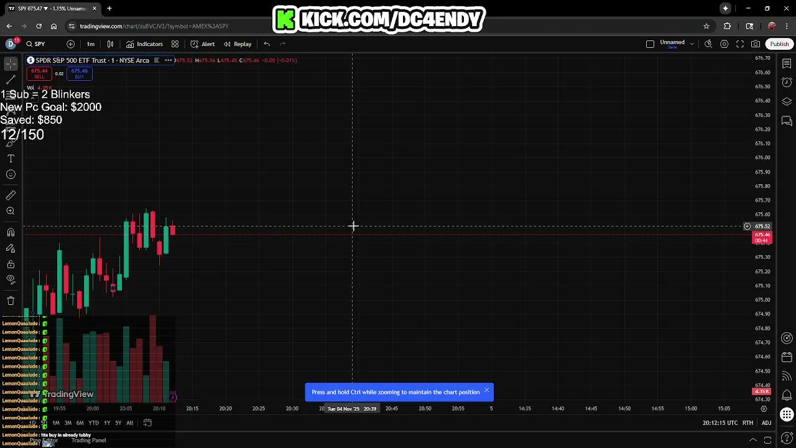Click the red SELL 675.44 button
This screenshot has height=448, width=796.
39,73
